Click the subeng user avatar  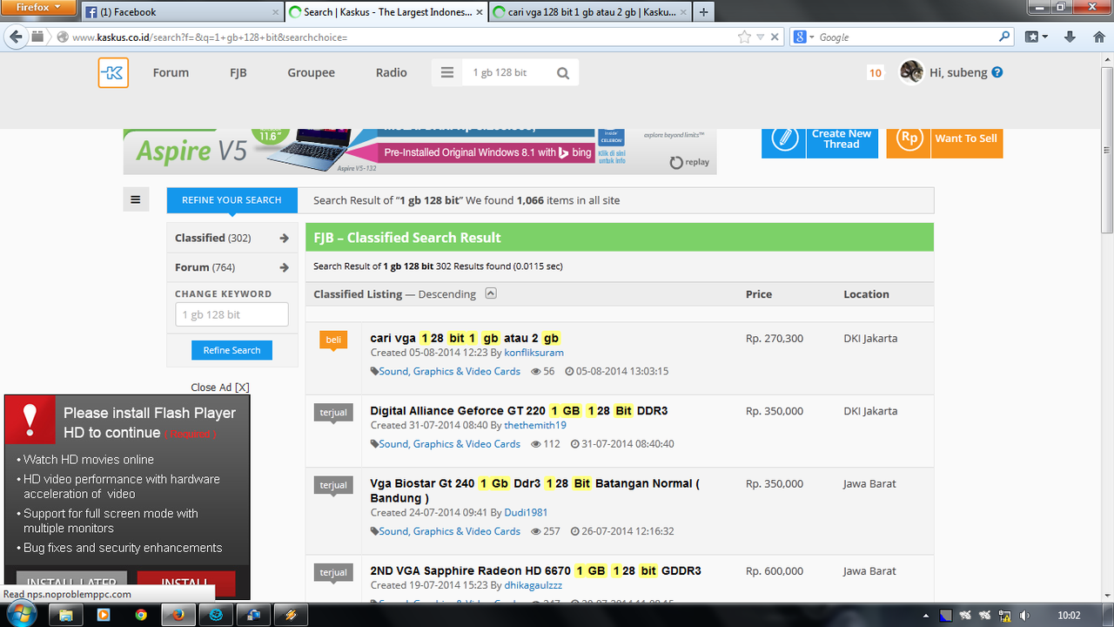pyautogui.click(x=911, y=72)
